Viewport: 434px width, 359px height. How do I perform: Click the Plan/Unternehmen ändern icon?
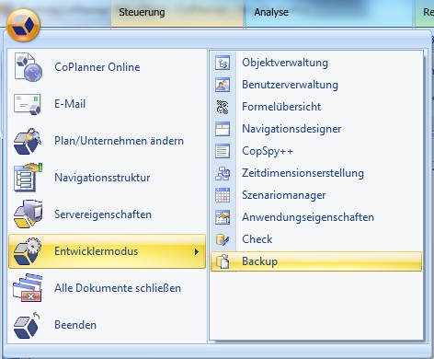(x=28, y=141)
